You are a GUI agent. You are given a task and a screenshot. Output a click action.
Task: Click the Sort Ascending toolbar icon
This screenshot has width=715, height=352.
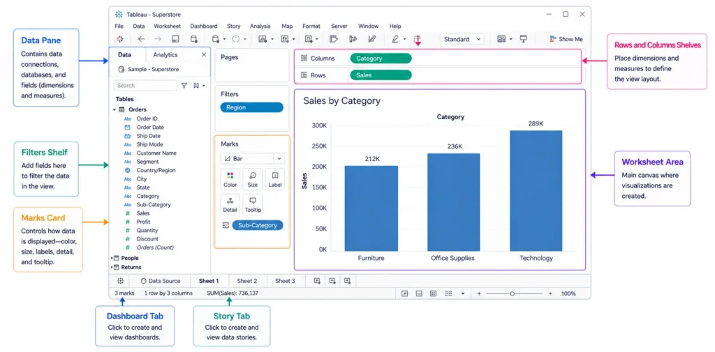click(x=353, y=39)
